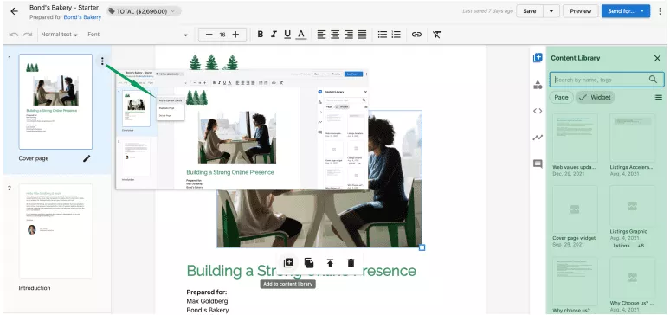670x315 pixels.
Task: Undo the last edit
Action: (14, 35)
